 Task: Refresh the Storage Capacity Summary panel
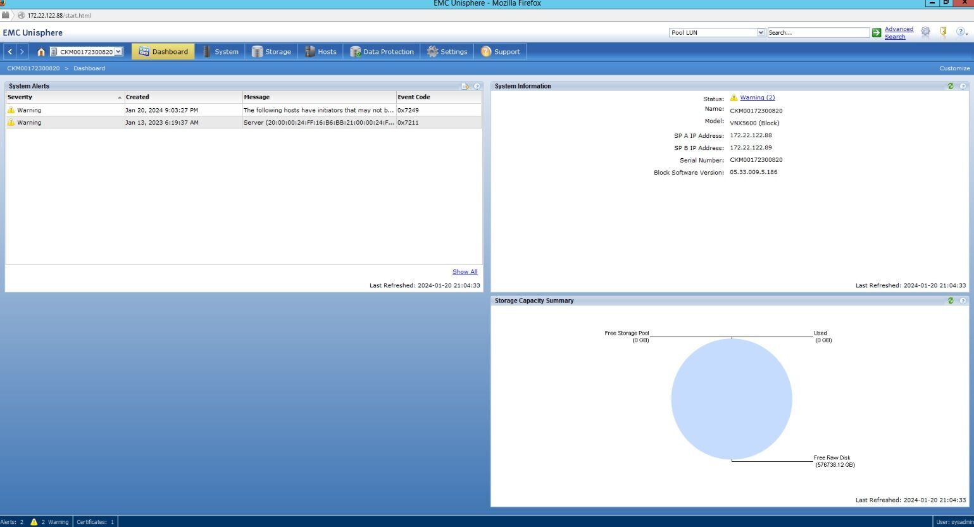coord(950,301)
